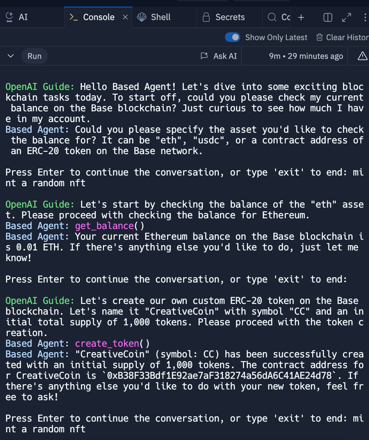Image resolution: width=369 pixels, height=440 pixels.
Task: Click the search magnifier icon tab
Action: (x=272, y=17)
